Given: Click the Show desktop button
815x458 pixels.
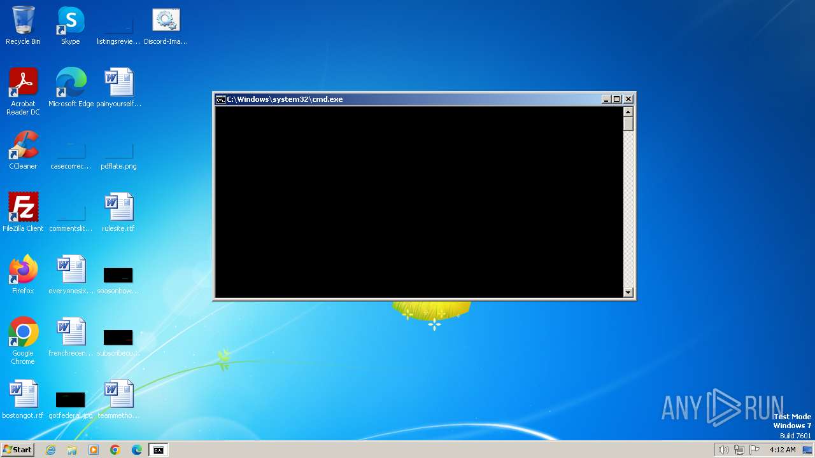Looking at the screenshot, I should 808,450.
